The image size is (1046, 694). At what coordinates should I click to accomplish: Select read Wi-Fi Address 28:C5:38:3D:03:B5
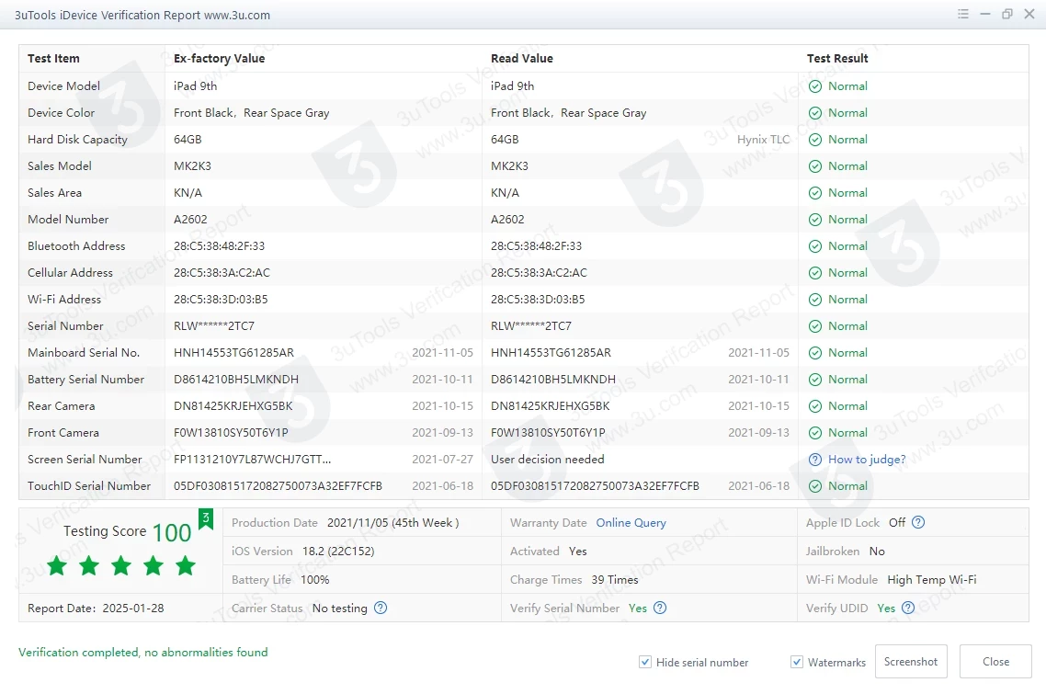click(x=538, y=300)
